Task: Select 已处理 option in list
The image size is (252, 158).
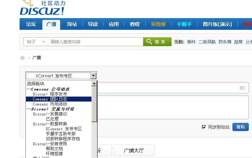Action: tap(59, 119)
